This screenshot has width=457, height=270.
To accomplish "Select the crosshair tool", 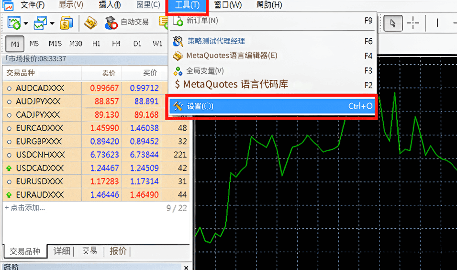I will (x=412, y=23).
